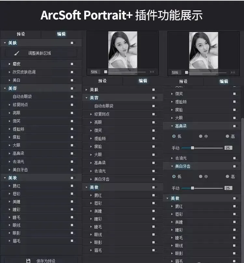Select 高鼻梁 row in middle panel

coord(123,163)
